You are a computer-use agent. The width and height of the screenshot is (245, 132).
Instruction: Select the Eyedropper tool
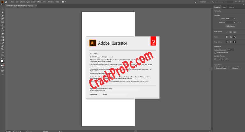(3, 43)
